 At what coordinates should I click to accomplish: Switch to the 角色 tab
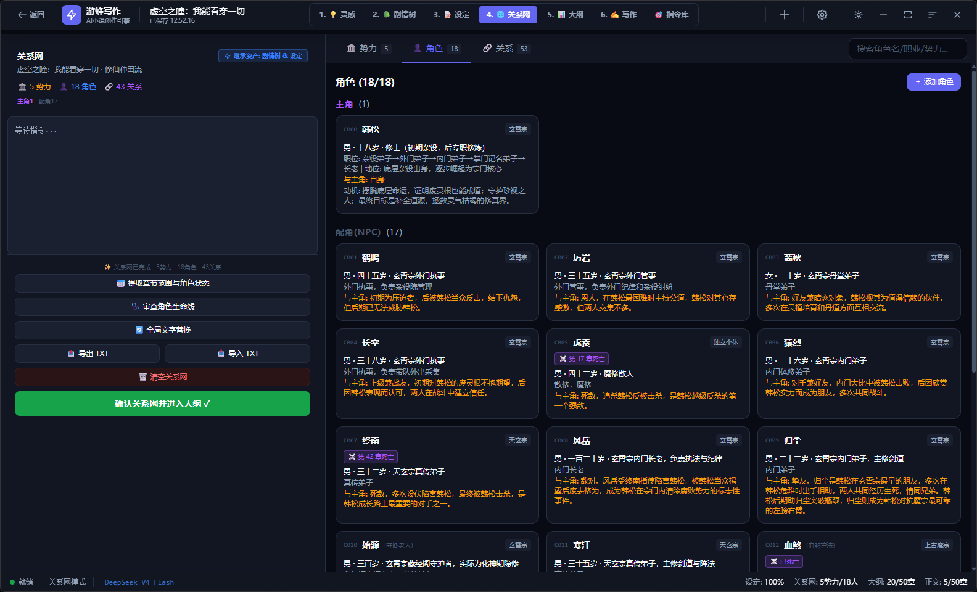pyautogui.click(x=437, y=49)
